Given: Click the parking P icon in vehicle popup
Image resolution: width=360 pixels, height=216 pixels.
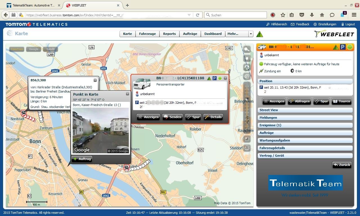Looking at the screenshot, I should tap(215, 78).
